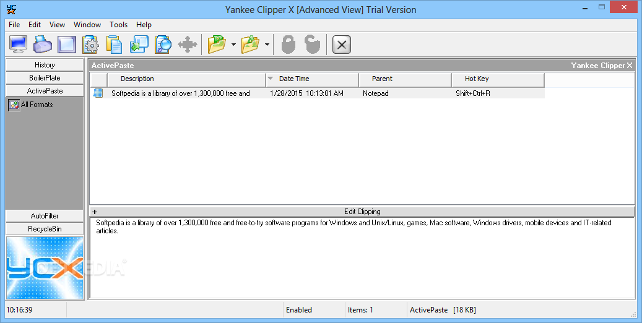Expand the Edit Clipping panel with plus

(95, 212)
